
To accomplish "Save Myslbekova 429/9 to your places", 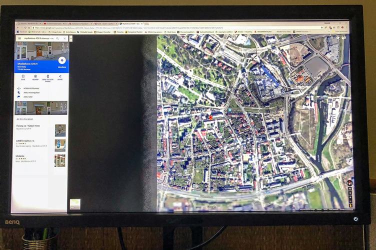I will [23, 77].
